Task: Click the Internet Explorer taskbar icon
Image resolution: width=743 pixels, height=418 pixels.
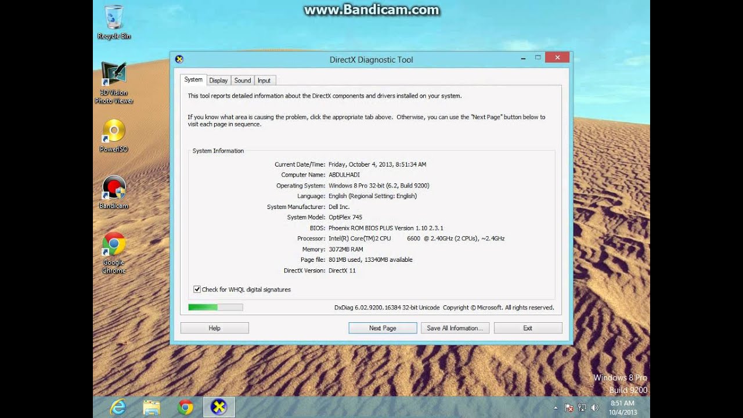Action: (x=118, y=408)
